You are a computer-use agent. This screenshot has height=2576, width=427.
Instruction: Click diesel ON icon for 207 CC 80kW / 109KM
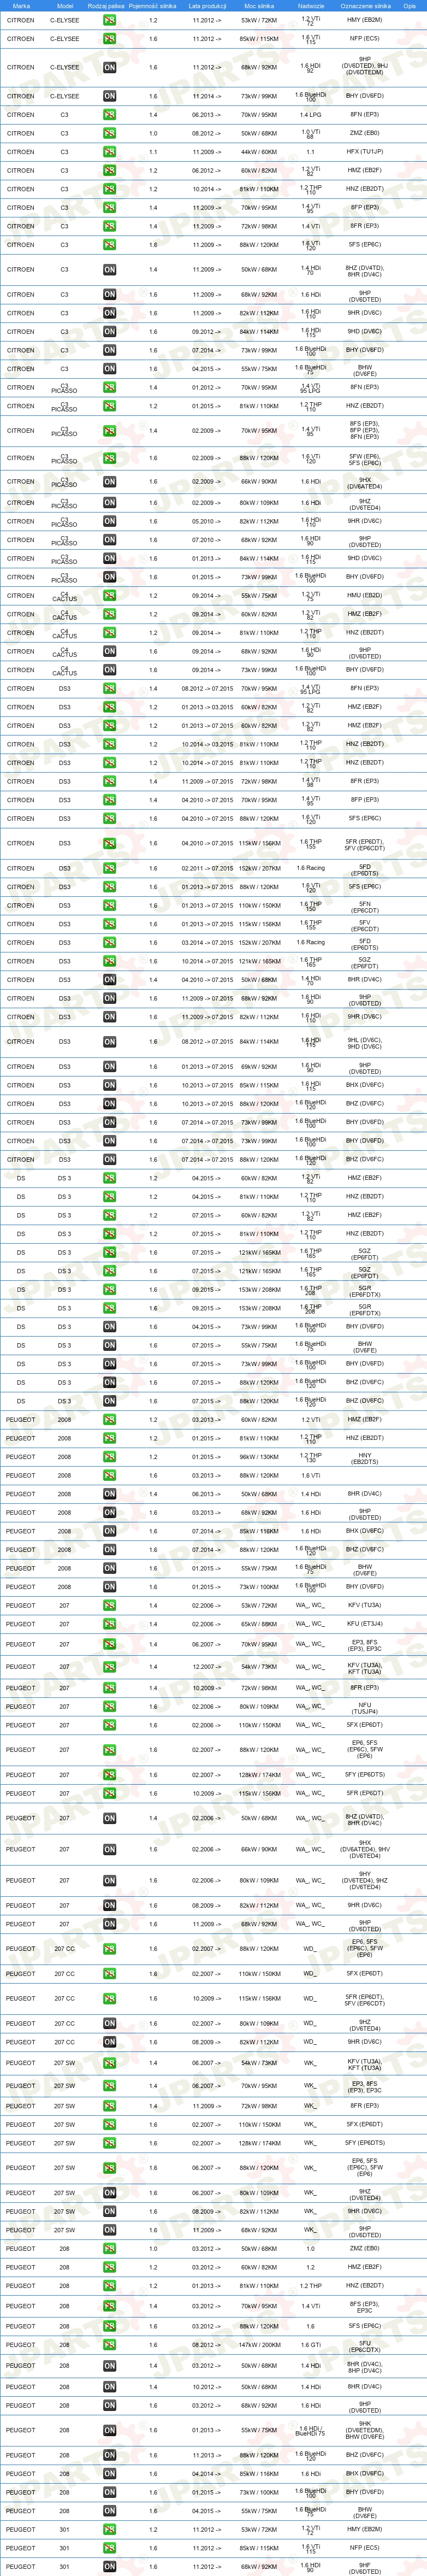point(109,2023)
